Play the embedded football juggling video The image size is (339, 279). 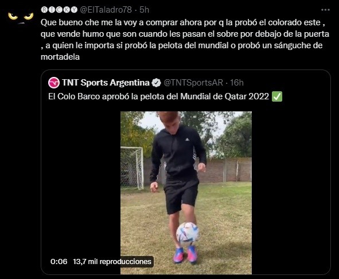pos(186,193)
